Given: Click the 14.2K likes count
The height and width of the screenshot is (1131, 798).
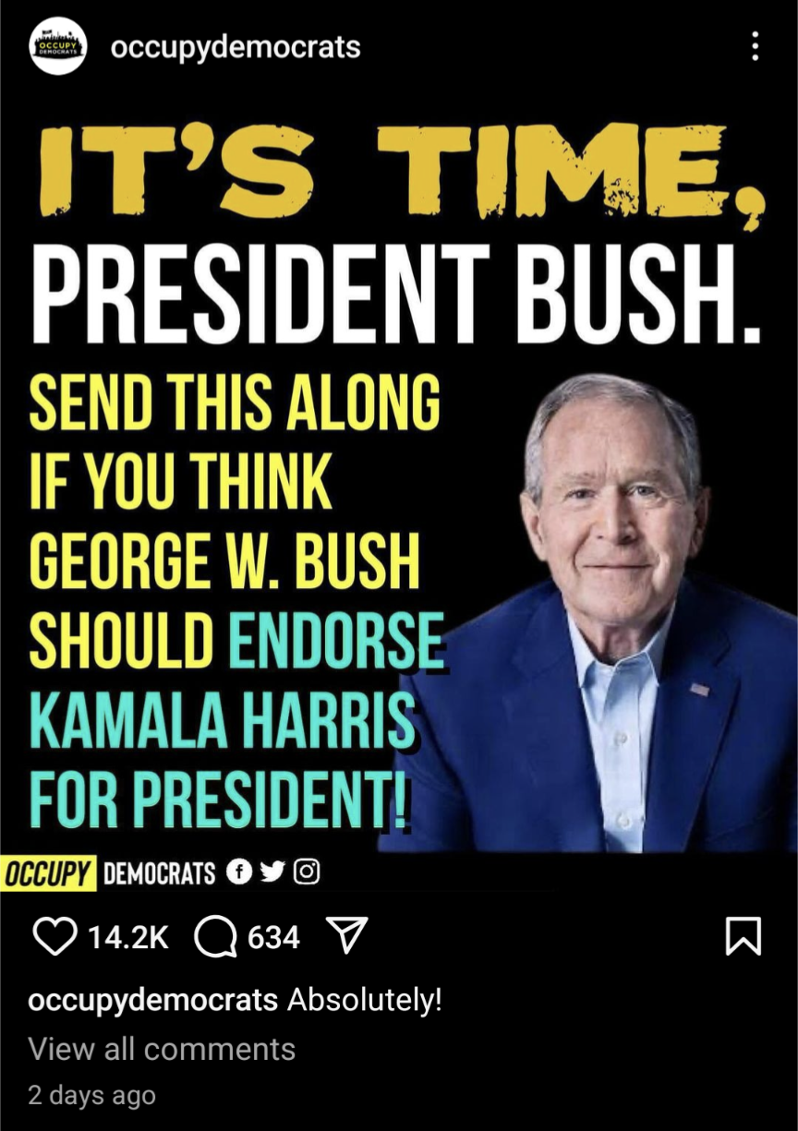Looking at the screenshot, I should [127, 938].
